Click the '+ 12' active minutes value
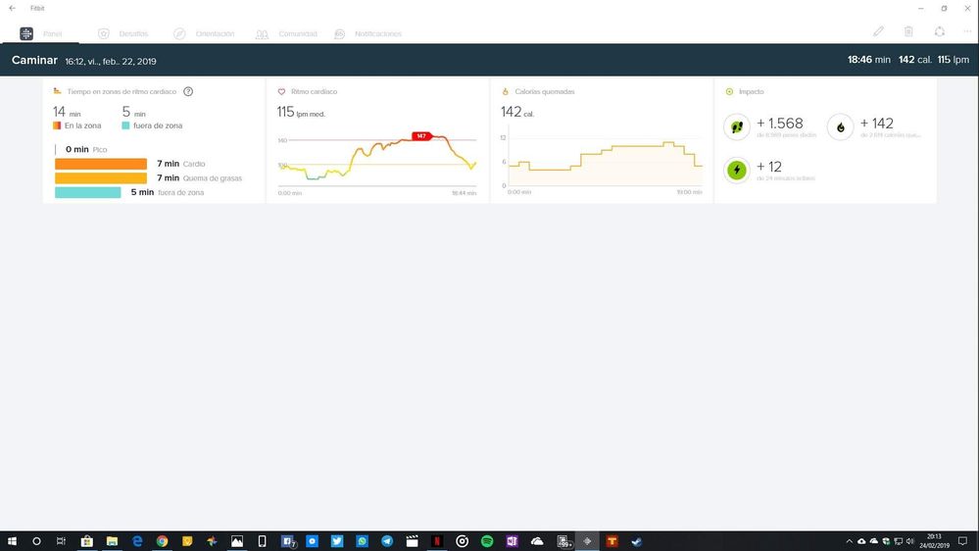Viewport: 979px width, 551px height. click(768, 167)
